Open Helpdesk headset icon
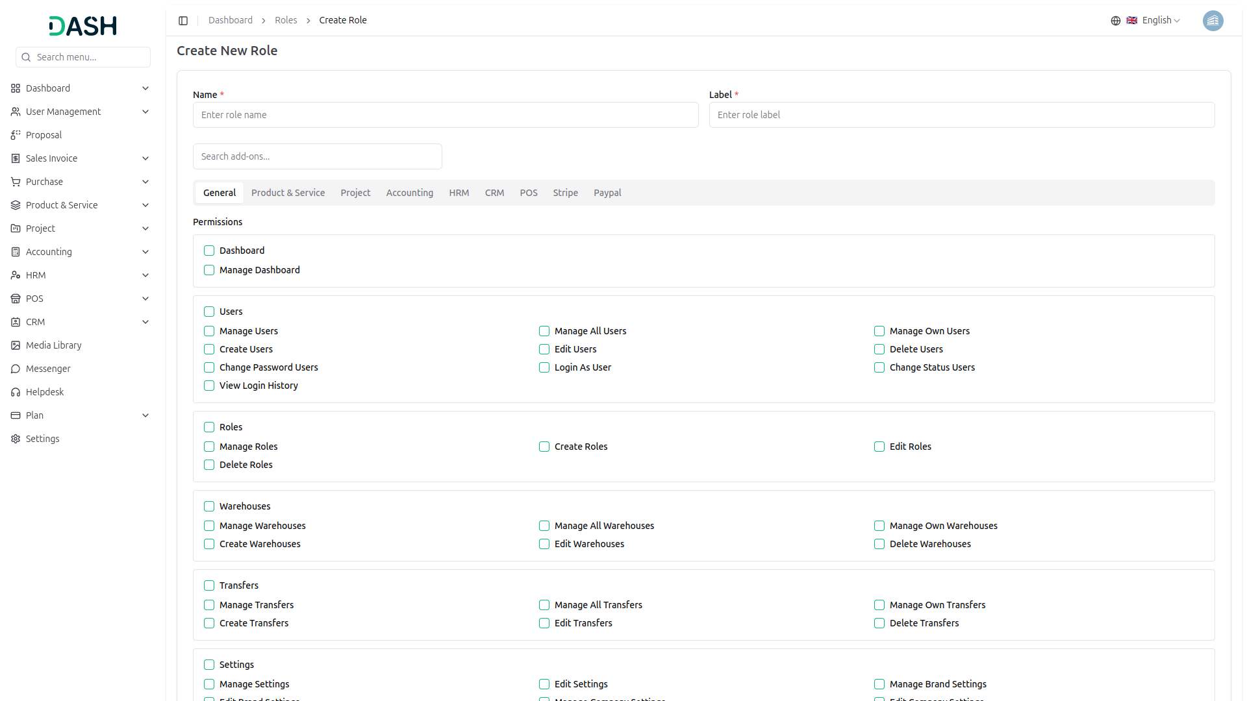The height and width of the screenshot is (701, 1247). coord(16,392)
